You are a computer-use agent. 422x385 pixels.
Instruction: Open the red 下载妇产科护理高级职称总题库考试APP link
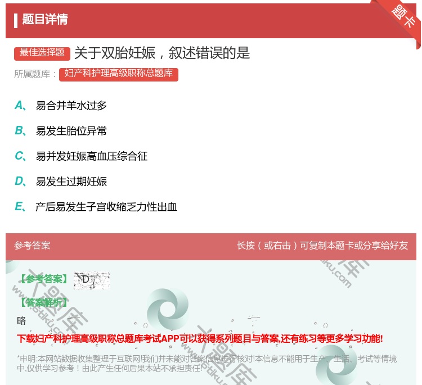tap(200, 338)
